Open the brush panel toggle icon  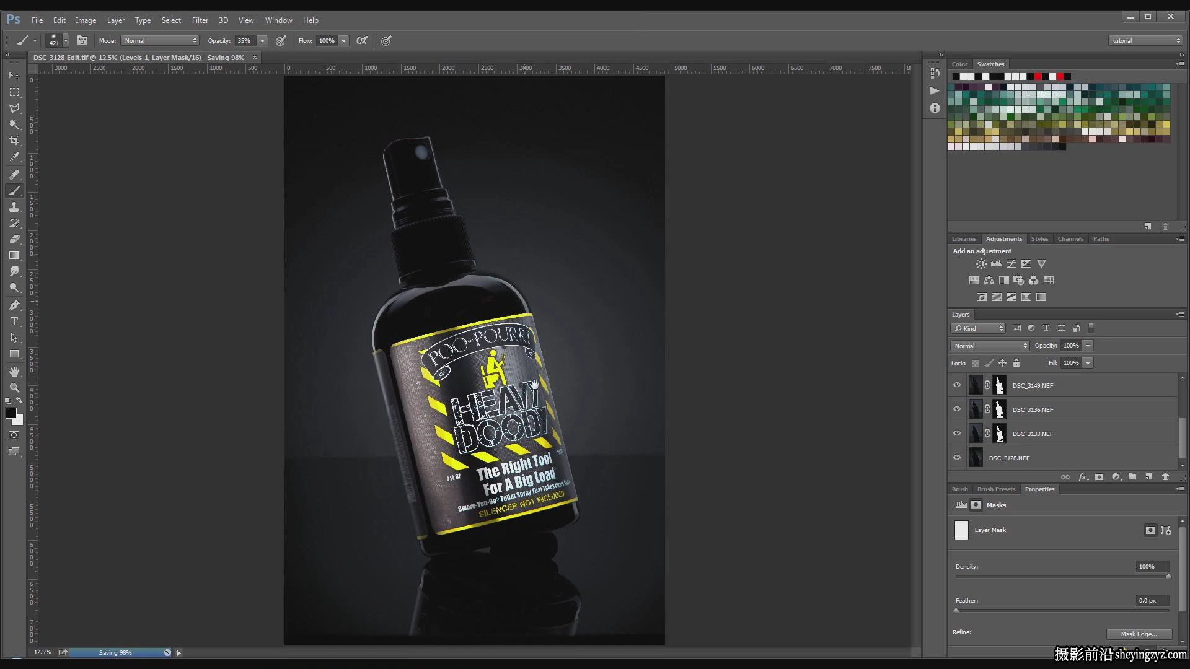(82, 40)
